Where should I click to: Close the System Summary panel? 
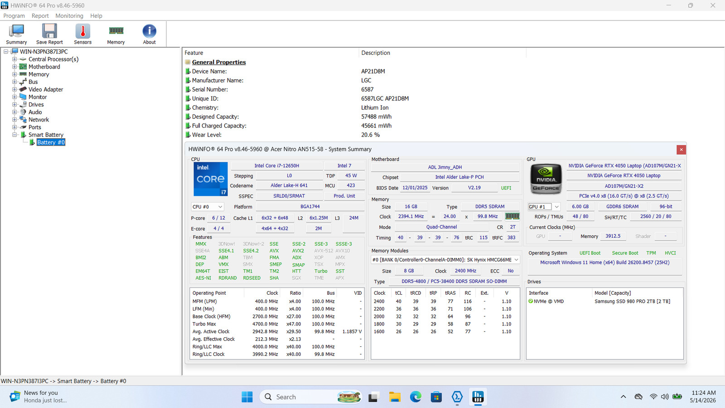point(681,150)
